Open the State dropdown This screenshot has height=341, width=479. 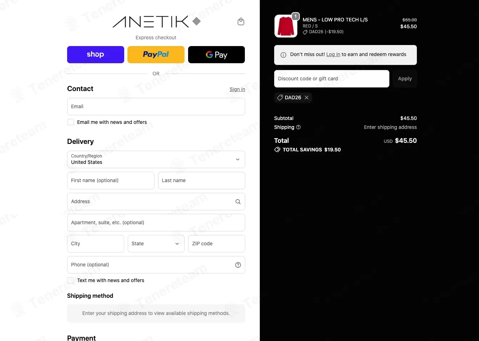pos(156,244)
